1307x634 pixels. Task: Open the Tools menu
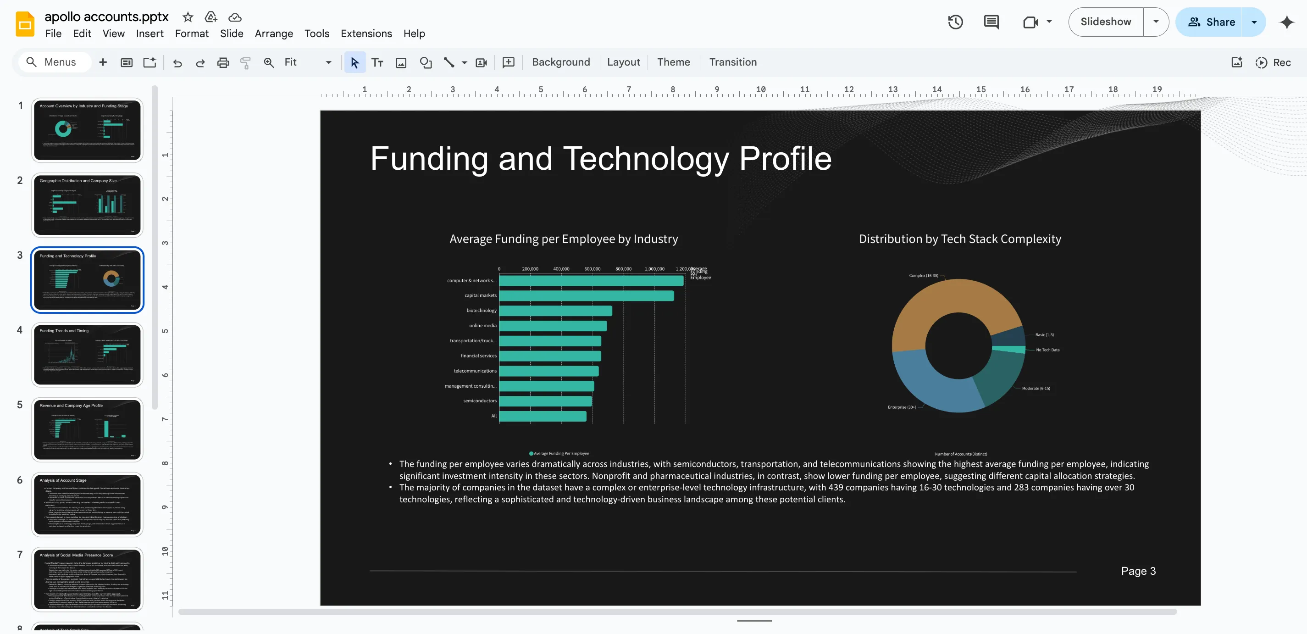click(x=316, y=33)
